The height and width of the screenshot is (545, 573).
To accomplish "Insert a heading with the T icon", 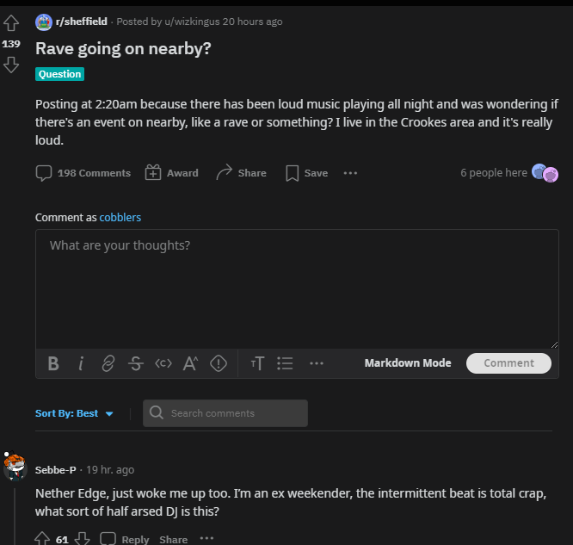I will pyautogui.click(x=257, y=363).
